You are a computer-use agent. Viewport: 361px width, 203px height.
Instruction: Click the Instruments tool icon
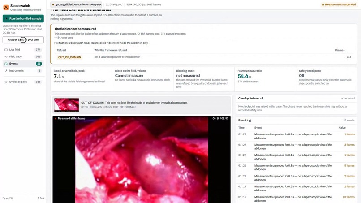pyautogui.click(x=6, y=71)
